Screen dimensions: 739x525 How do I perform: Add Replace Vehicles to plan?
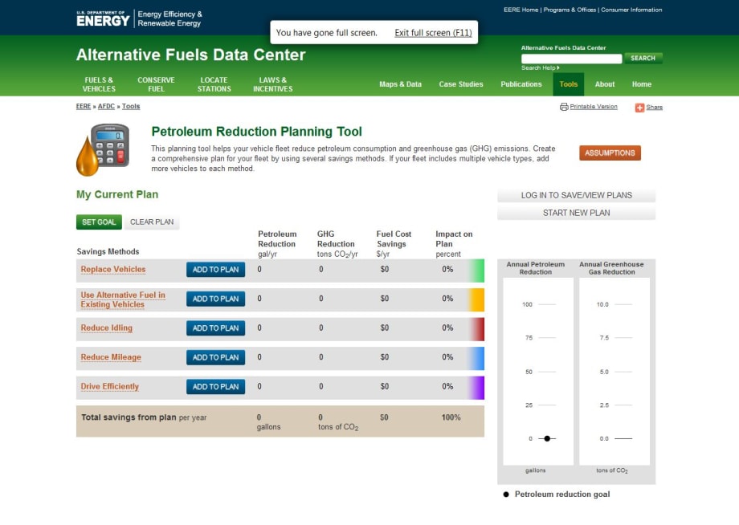pos(215,270)
